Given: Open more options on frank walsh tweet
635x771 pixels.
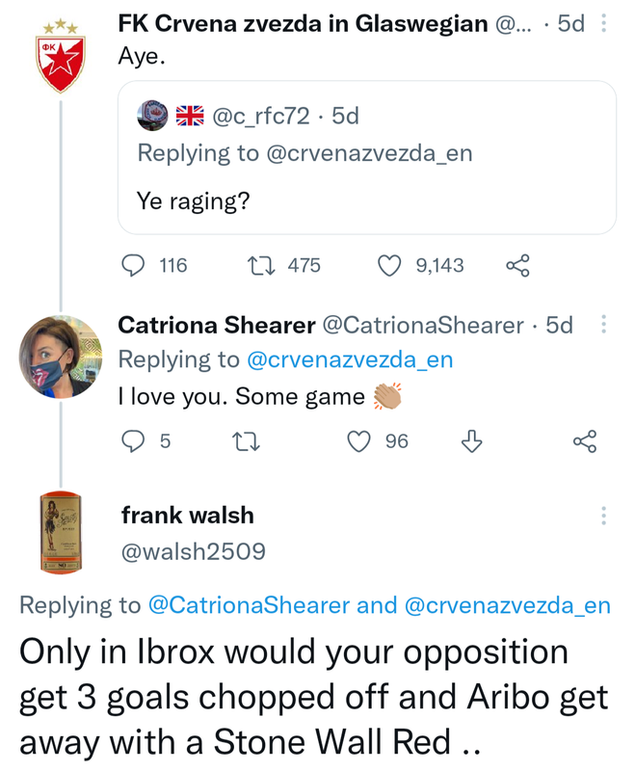Looking at the screenshot, I should pos(604,516).
